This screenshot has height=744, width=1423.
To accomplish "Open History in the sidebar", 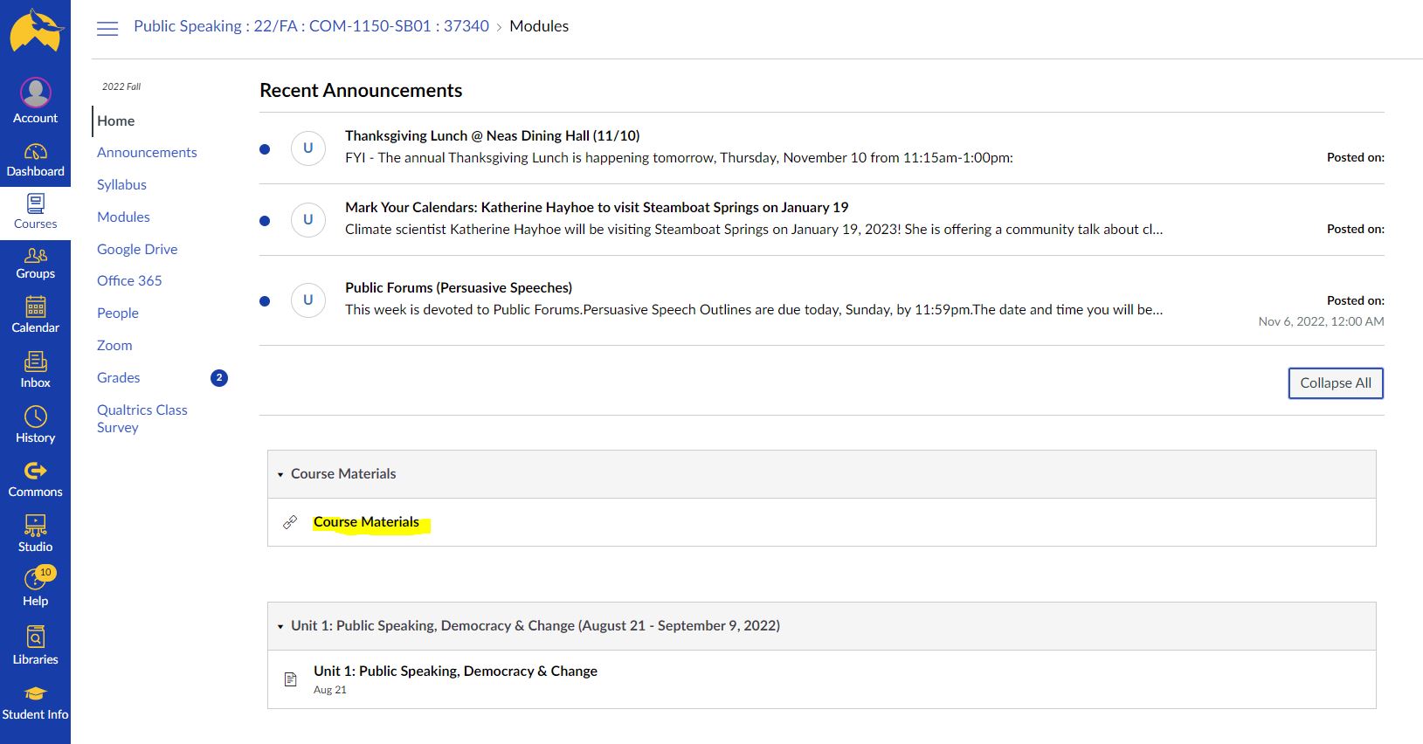I will click(x=35, y=425).
